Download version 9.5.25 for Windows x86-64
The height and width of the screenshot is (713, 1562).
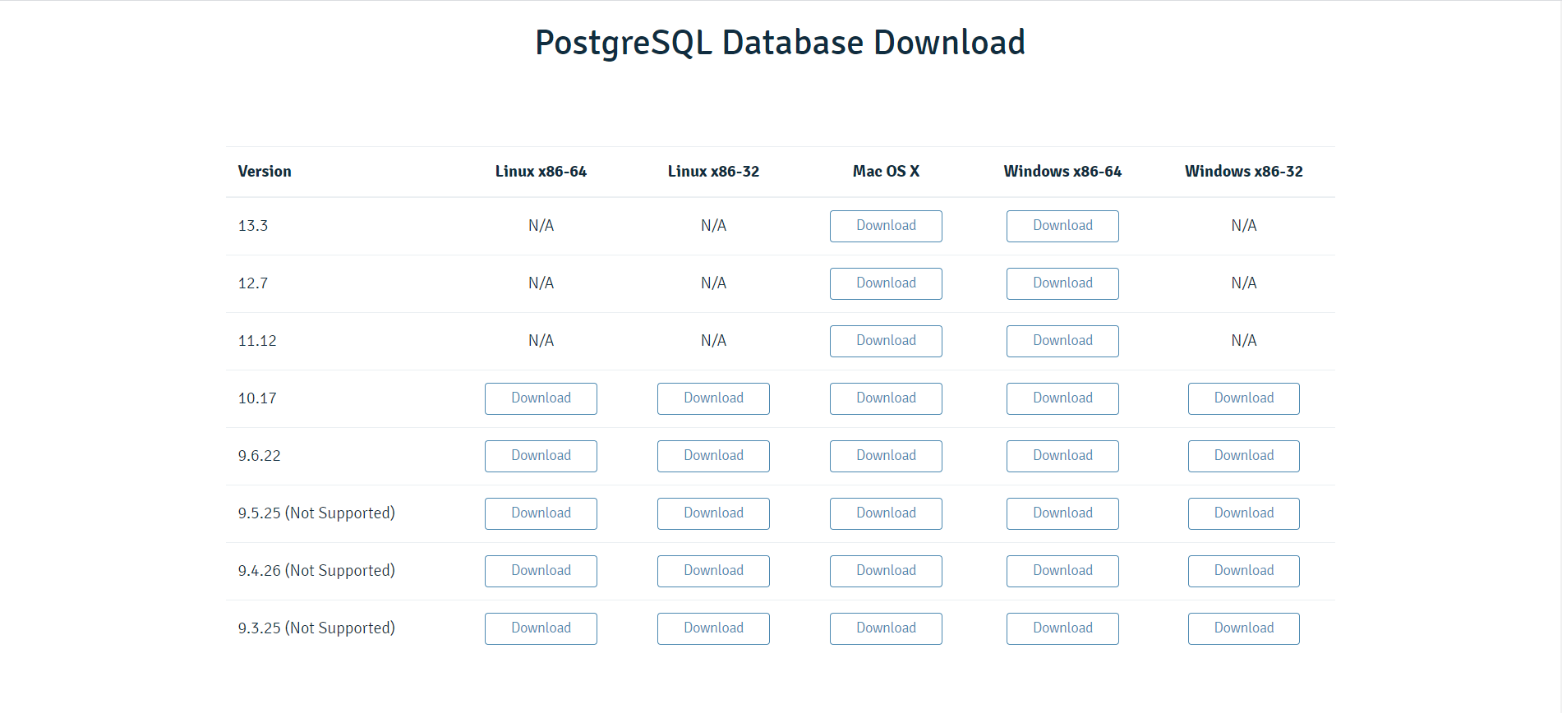coord(1062,513)
